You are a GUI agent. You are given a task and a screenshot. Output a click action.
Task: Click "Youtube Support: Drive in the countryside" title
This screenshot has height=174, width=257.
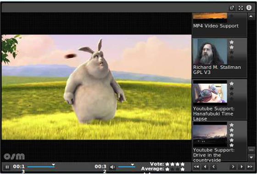click(x=214, y=155)
